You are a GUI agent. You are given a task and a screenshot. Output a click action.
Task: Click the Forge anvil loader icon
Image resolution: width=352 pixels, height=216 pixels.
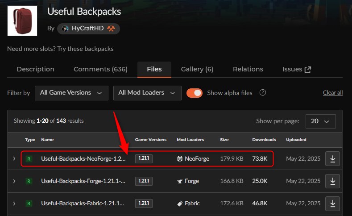pyautogui.click(x=180, y=181)
